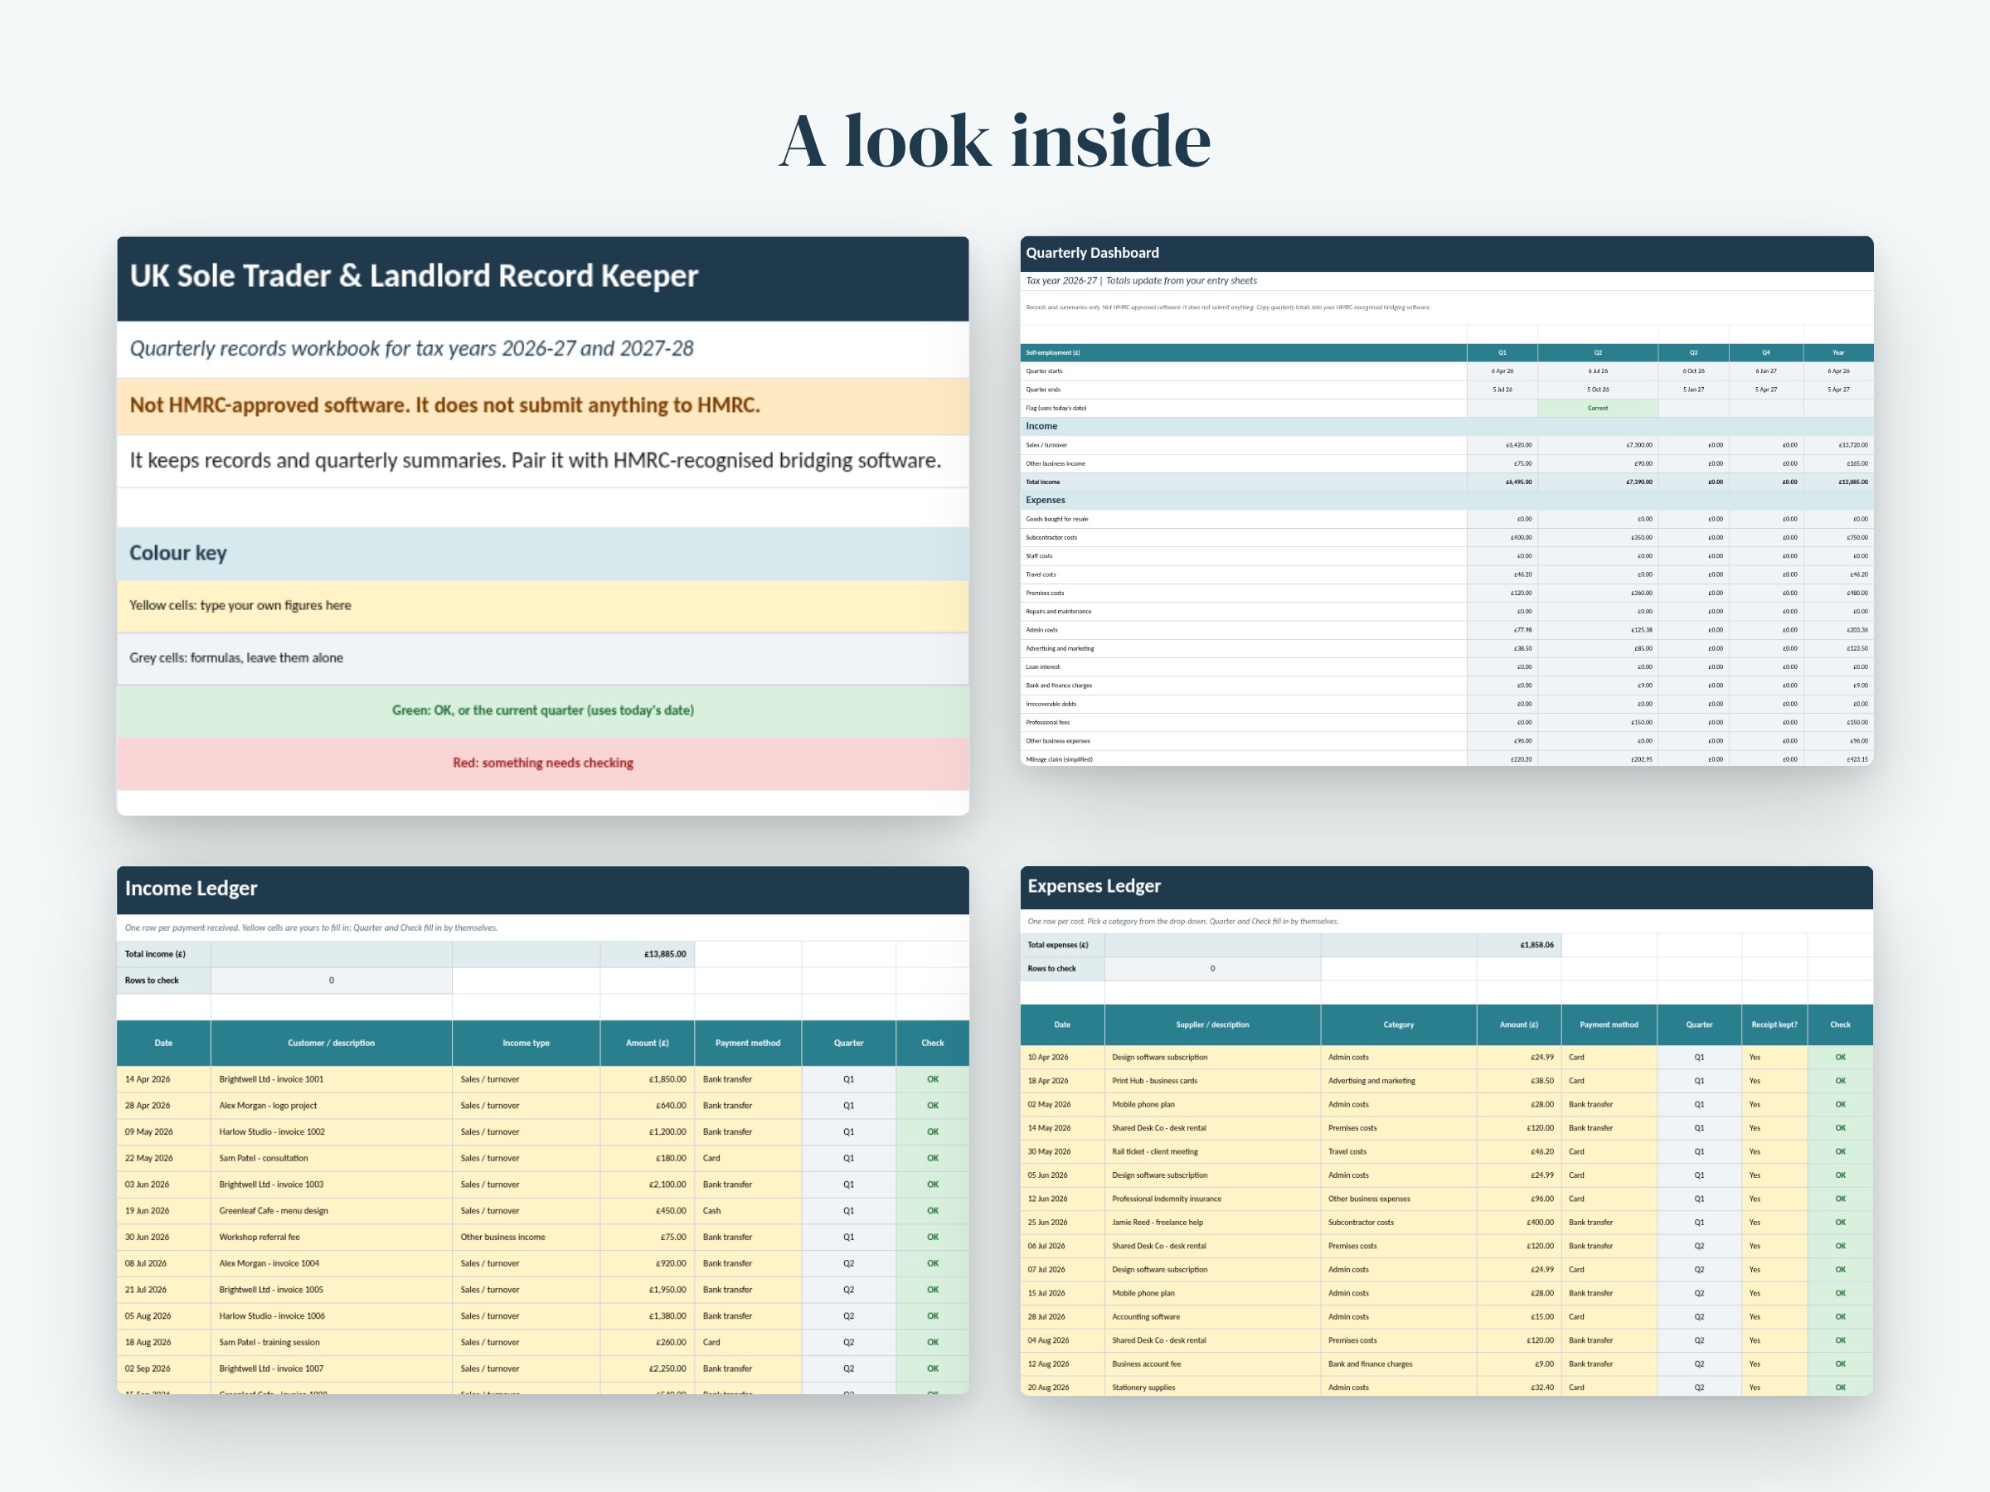Click the 'Accounting software' expense row
The image size is (1990, 1492).
pyautogui.click(x=1447, y=1318)
